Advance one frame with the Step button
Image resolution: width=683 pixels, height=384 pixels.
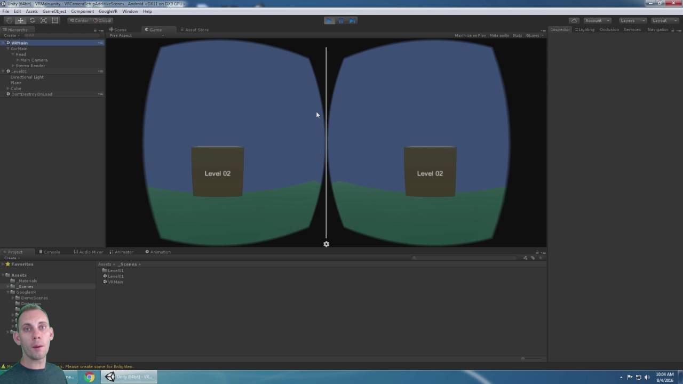[x=352, y=20]
